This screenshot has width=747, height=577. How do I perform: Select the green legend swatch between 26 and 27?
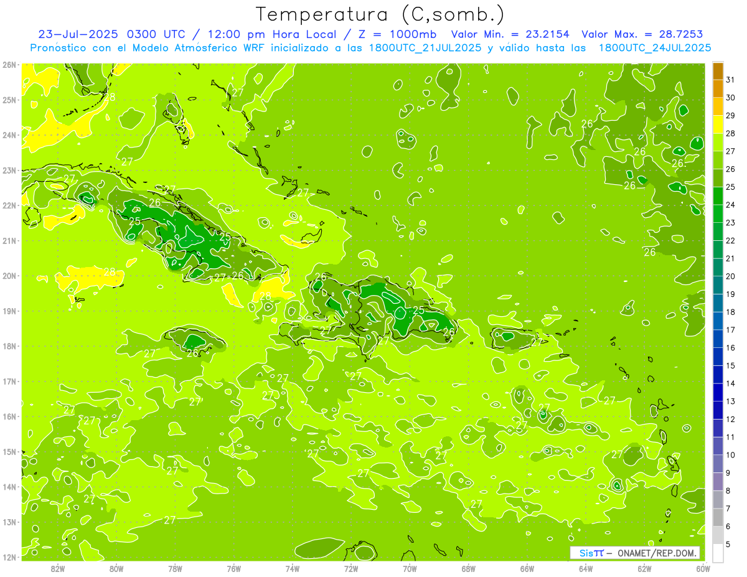tap(718, 161)
